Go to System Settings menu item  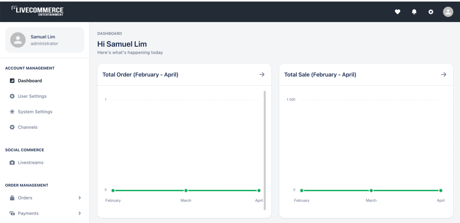pos(35,112)
